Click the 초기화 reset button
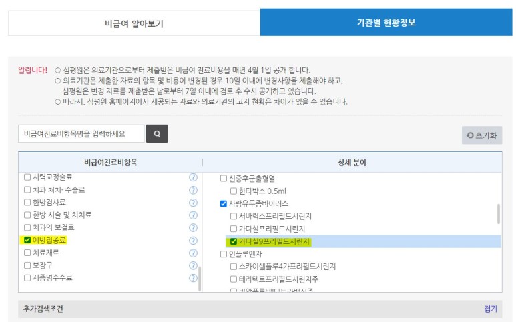This screenshot has width=516, height=322. [482, 135]
